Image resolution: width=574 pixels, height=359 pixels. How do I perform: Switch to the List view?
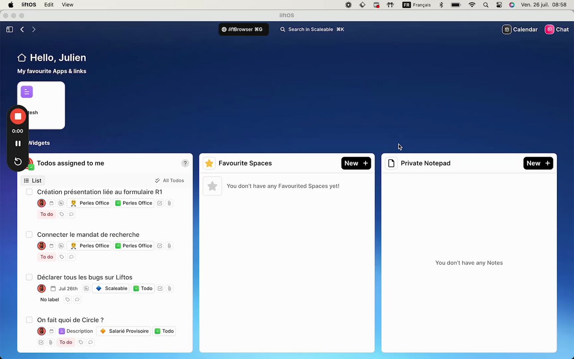coord(33,180)
